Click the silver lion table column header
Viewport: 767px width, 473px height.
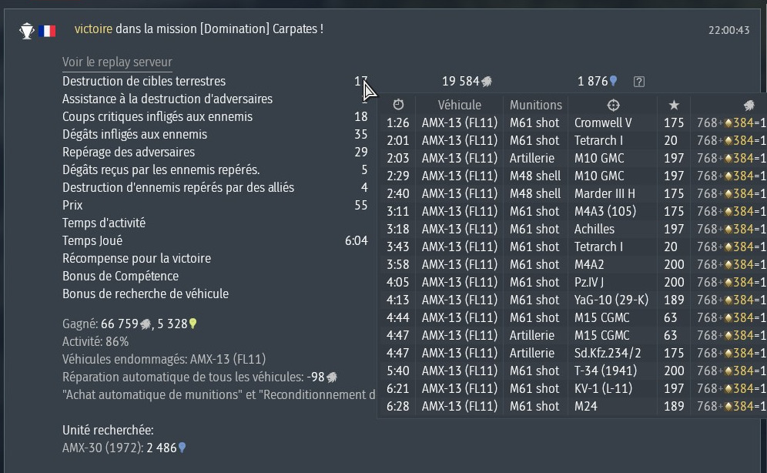point(748,105)
